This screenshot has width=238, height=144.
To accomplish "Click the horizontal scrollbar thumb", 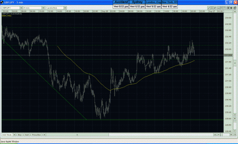I will [77, 135].
